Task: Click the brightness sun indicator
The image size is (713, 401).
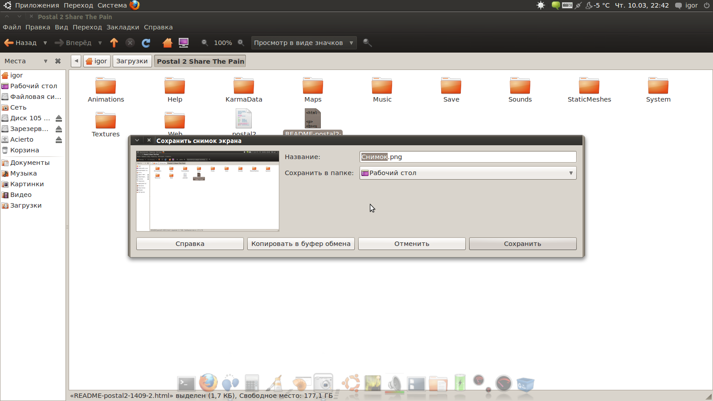Action: pyautogui.click(x=541, y=5)
